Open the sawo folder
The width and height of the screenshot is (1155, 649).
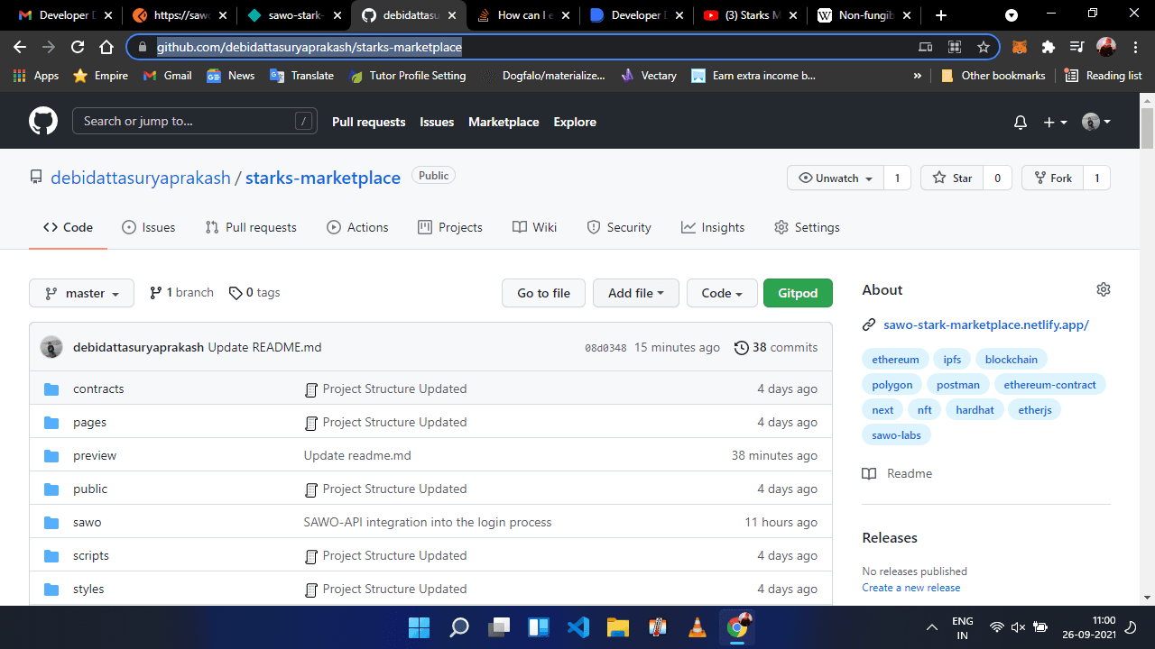click(x=87, y=522)
